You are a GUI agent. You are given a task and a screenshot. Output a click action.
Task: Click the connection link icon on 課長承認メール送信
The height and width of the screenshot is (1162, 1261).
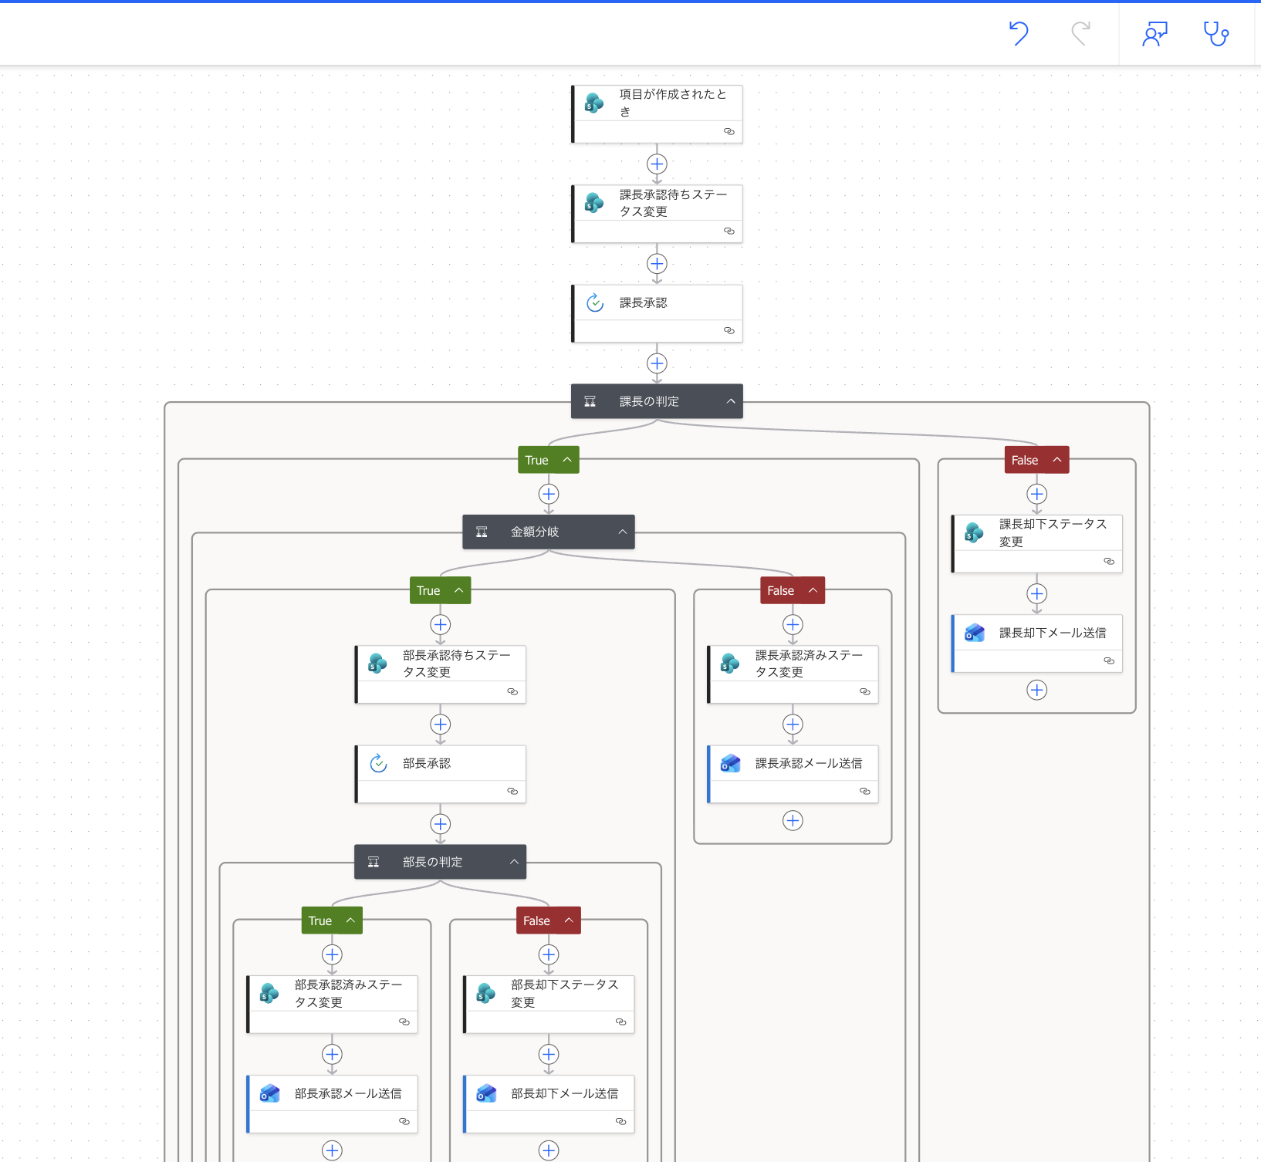[865, 791]
